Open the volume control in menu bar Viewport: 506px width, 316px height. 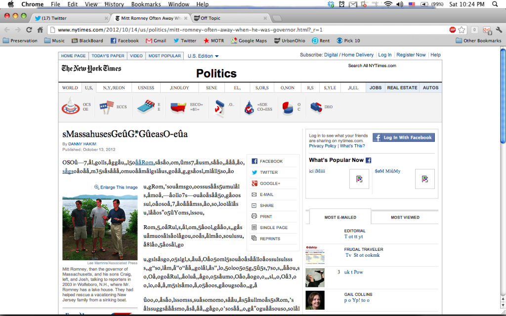pyautogui.click(x=399, y=4)
